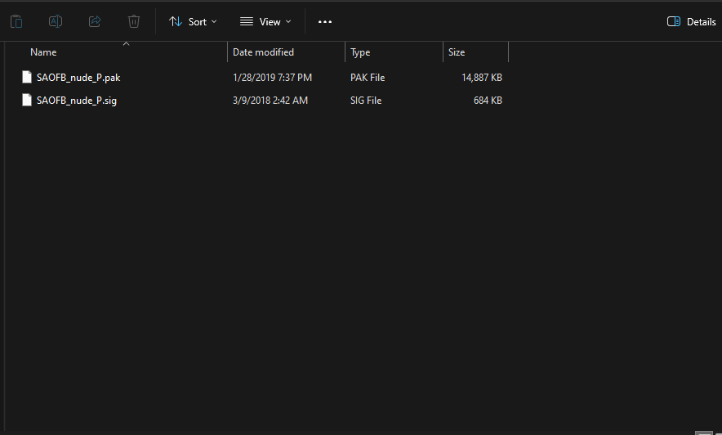Click the Delete trash can icon
722x435 pixels.
tap(133, 21)
